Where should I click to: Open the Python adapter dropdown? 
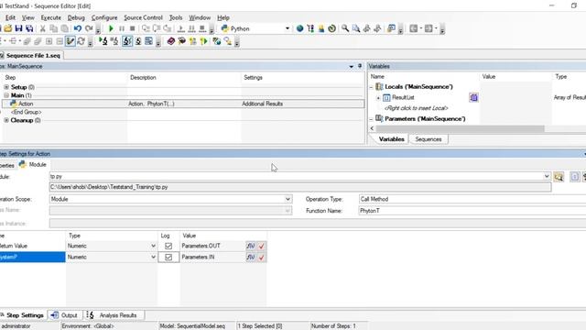tap(287, 28)
